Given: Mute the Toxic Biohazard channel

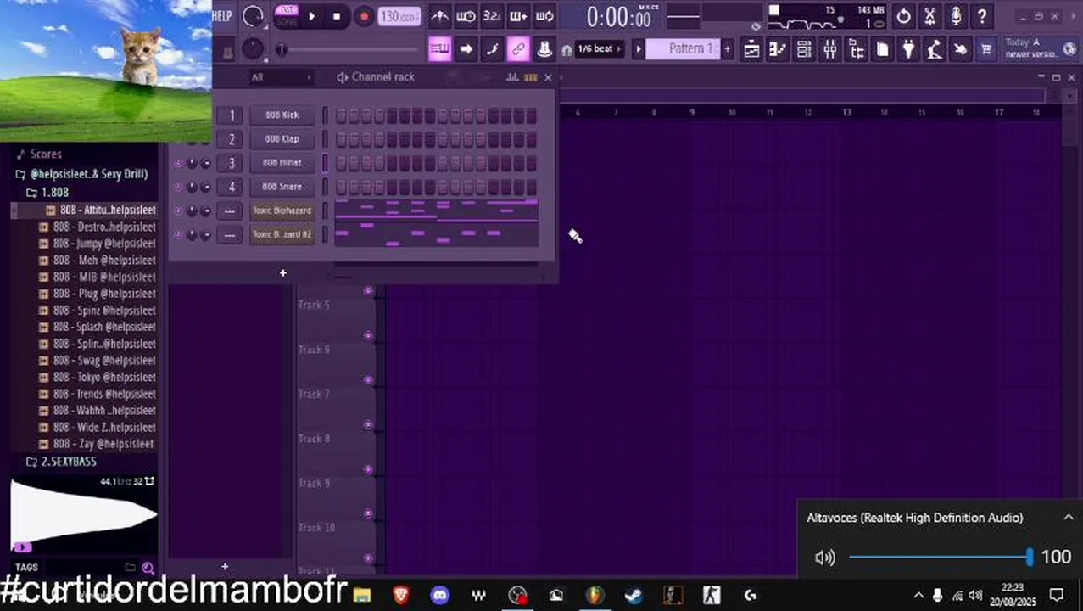Looking at the screenshot, I should tap(178, 210).
